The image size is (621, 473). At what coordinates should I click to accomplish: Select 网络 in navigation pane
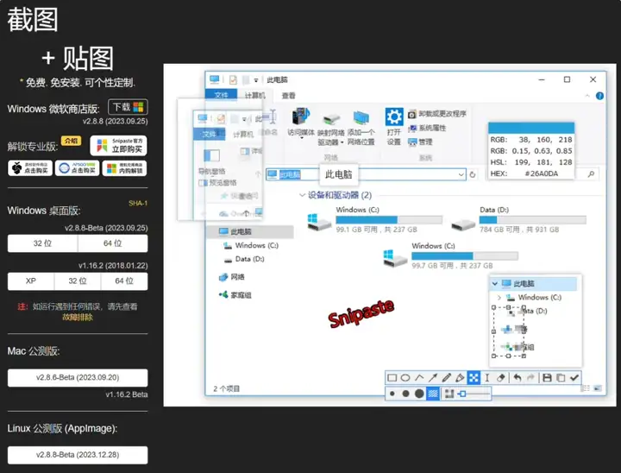point(232,277)
